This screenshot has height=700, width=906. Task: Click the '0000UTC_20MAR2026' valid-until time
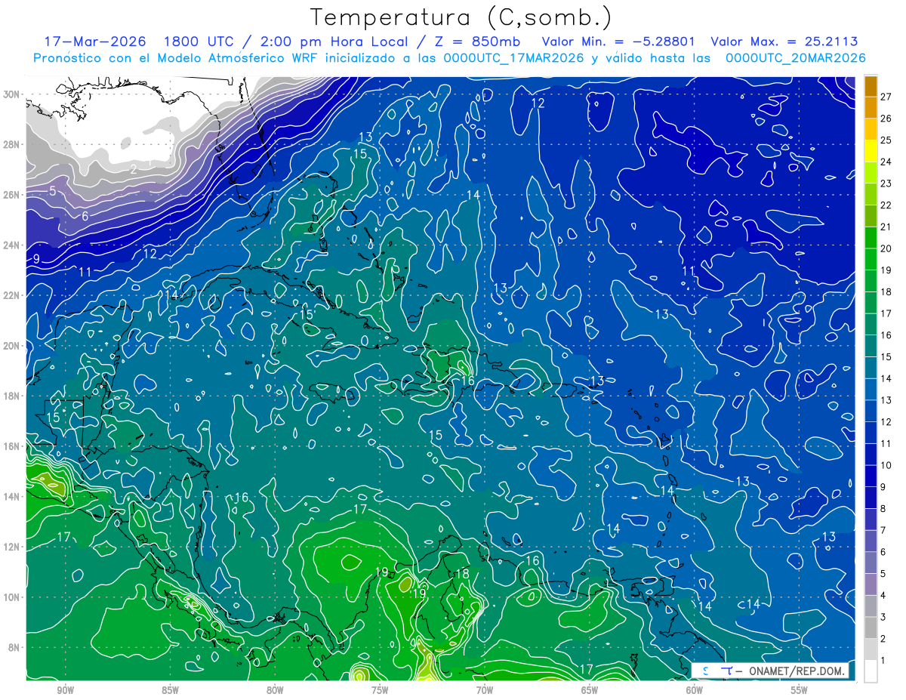point(795,58)
